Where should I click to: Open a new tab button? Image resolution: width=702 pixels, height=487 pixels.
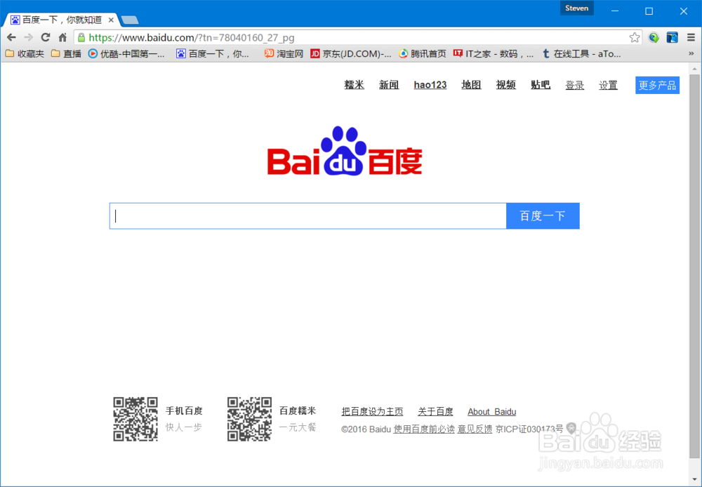pyautogui.click(x=130, y=20)
